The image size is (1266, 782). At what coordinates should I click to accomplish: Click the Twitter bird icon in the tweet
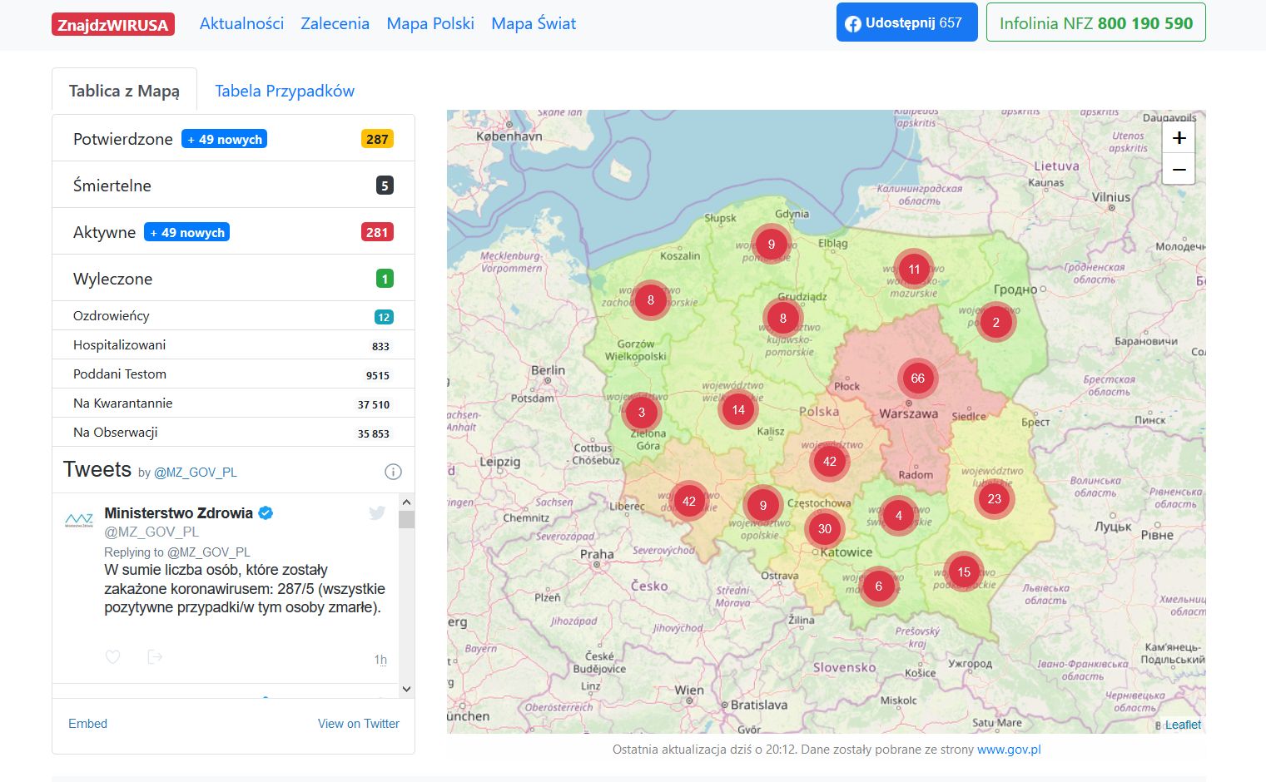(x=377, y=512)
